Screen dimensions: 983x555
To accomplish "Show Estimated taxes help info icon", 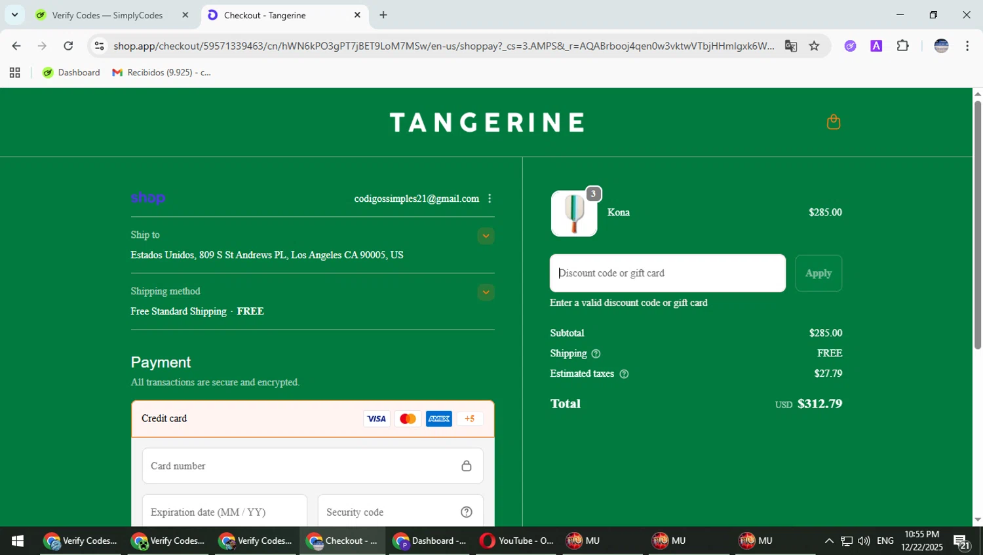I will 624,374.
